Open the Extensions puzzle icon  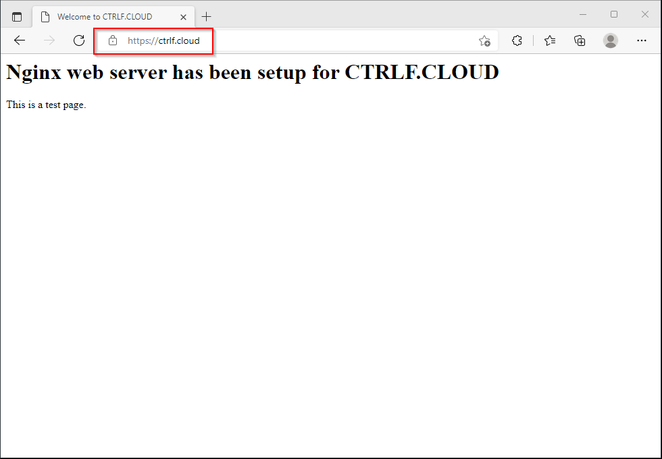point(517,40)
